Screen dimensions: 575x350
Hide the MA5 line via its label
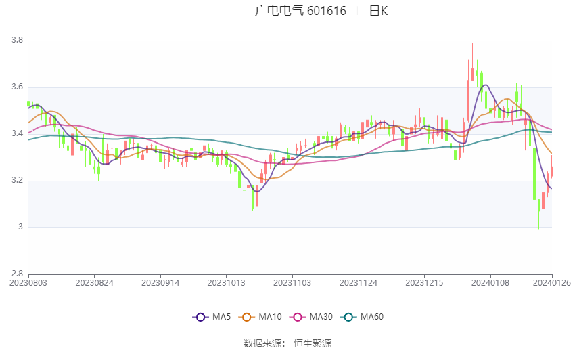[221, 317]
